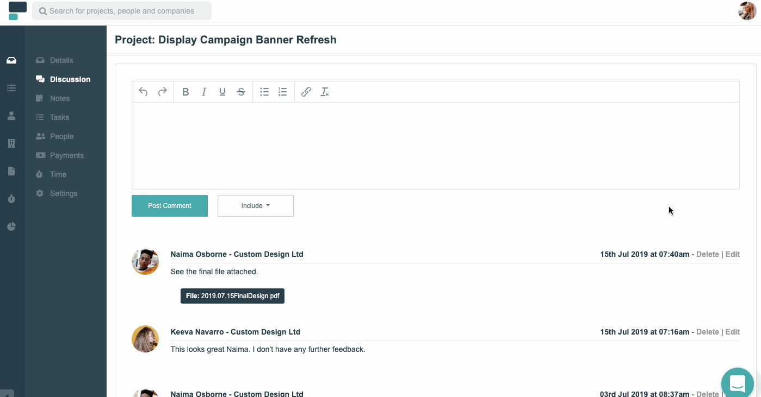Open file 2019.07.15FinalDesign pdf attachment
The height and width of the screenshot is (397, 761).
[232, 296]
